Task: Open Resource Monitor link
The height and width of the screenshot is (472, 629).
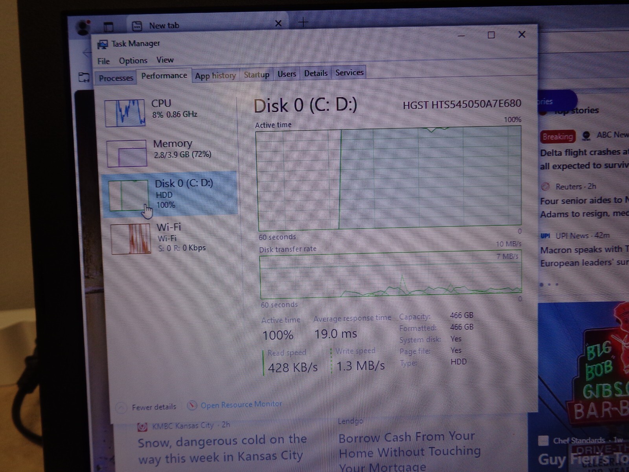Action: pyautogui.click(x=241, y=404)
